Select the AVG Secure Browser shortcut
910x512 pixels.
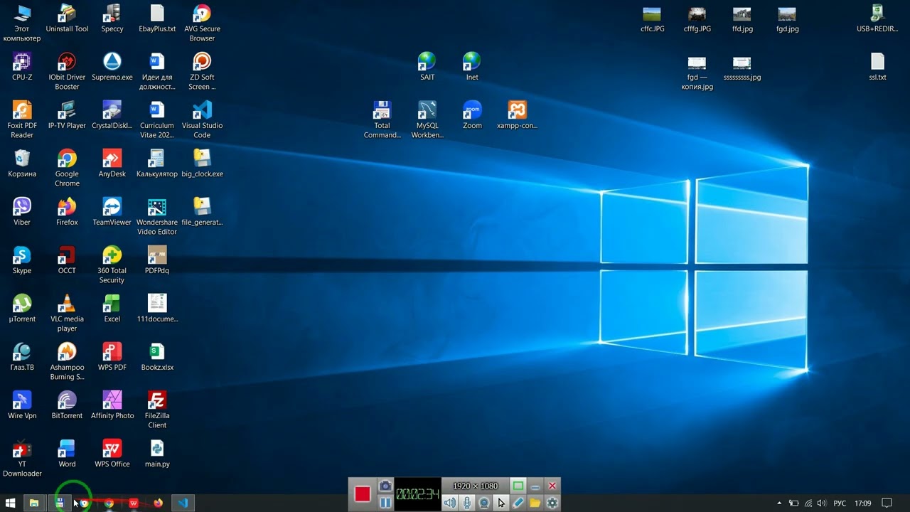[x=202, y=23]
